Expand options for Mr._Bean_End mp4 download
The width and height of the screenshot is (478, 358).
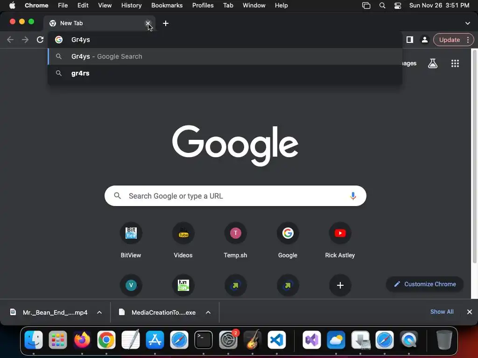click(x=99, y=312)
